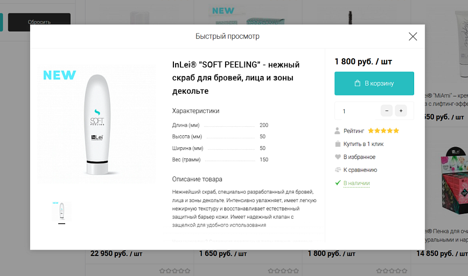Click the Сбросить reset button
Screen dimensions: 468x276
click(x=39, y=22)
